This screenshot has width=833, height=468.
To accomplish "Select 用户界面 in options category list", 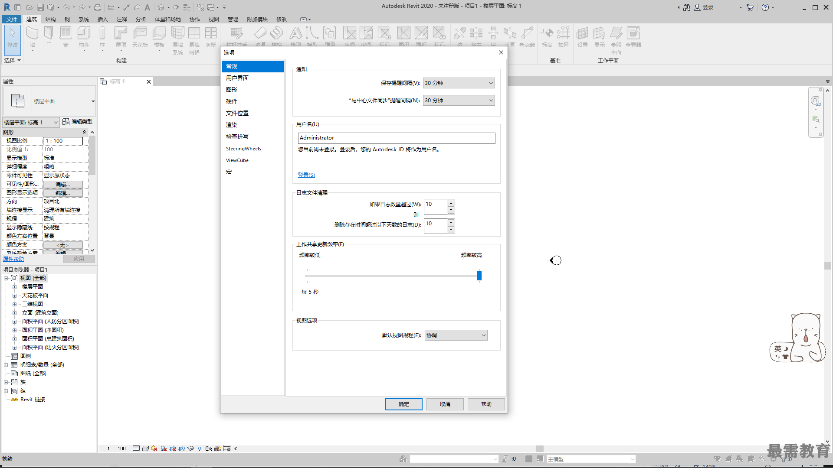I will click(x=253, y=78).
